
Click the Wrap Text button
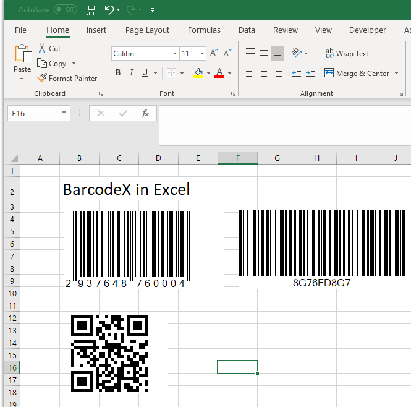tap(347, 54)
